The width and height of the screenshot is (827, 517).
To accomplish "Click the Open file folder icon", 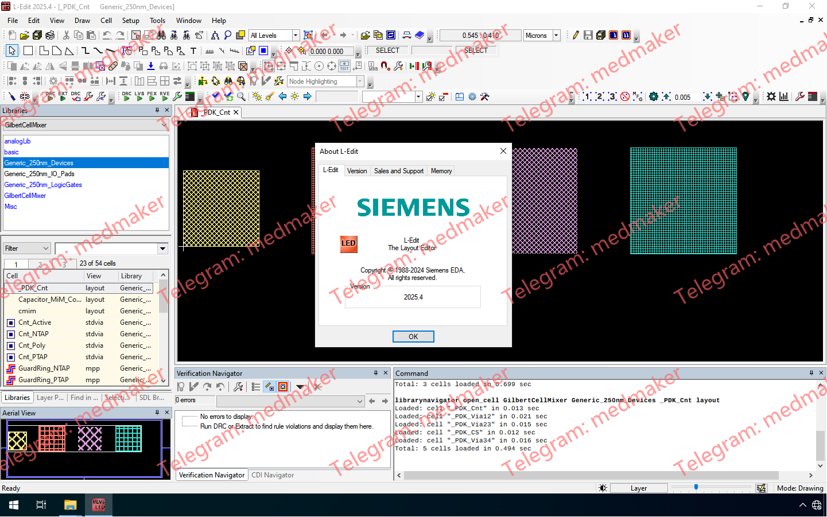I will [x=25, y=36].
